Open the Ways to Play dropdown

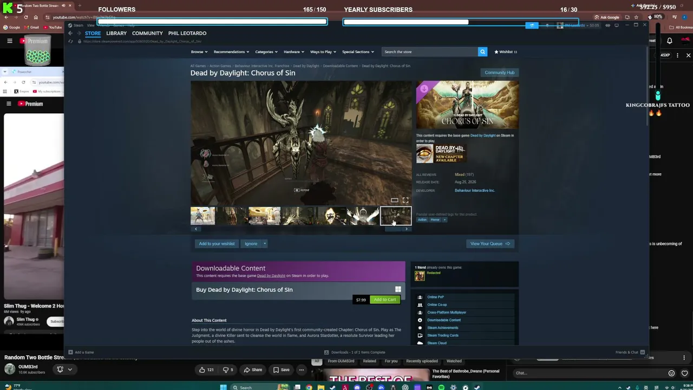[323, 52]
